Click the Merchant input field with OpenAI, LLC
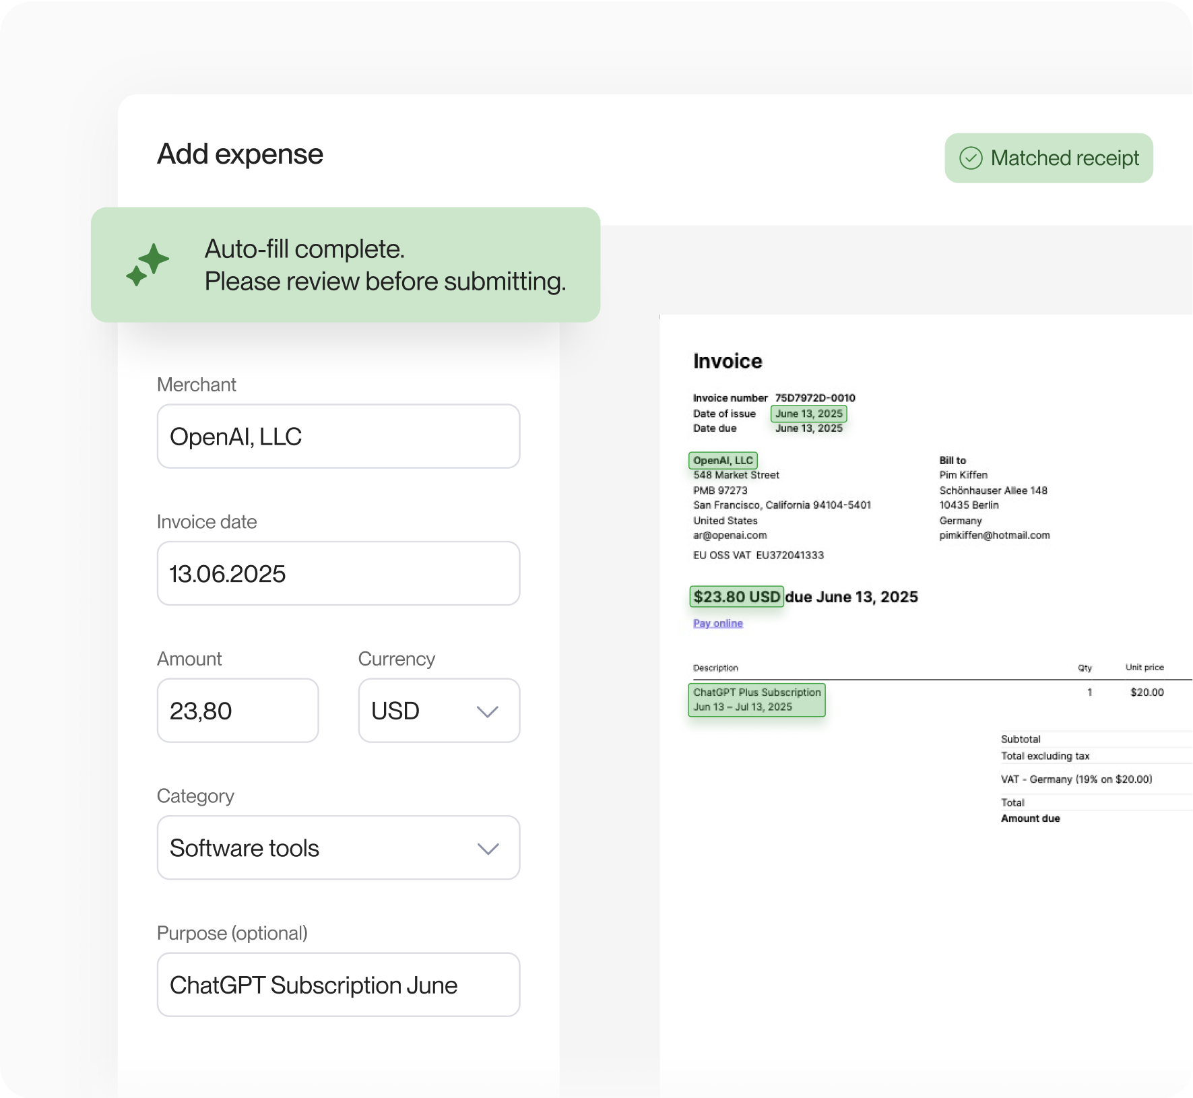Viewport: 1193px width, 1098px height. point(338,437)
